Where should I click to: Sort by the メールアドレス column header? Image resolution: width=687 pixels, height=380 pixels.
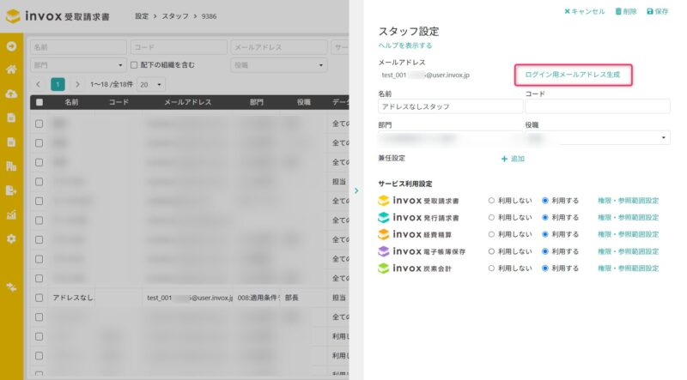click(x=188, y=102)
